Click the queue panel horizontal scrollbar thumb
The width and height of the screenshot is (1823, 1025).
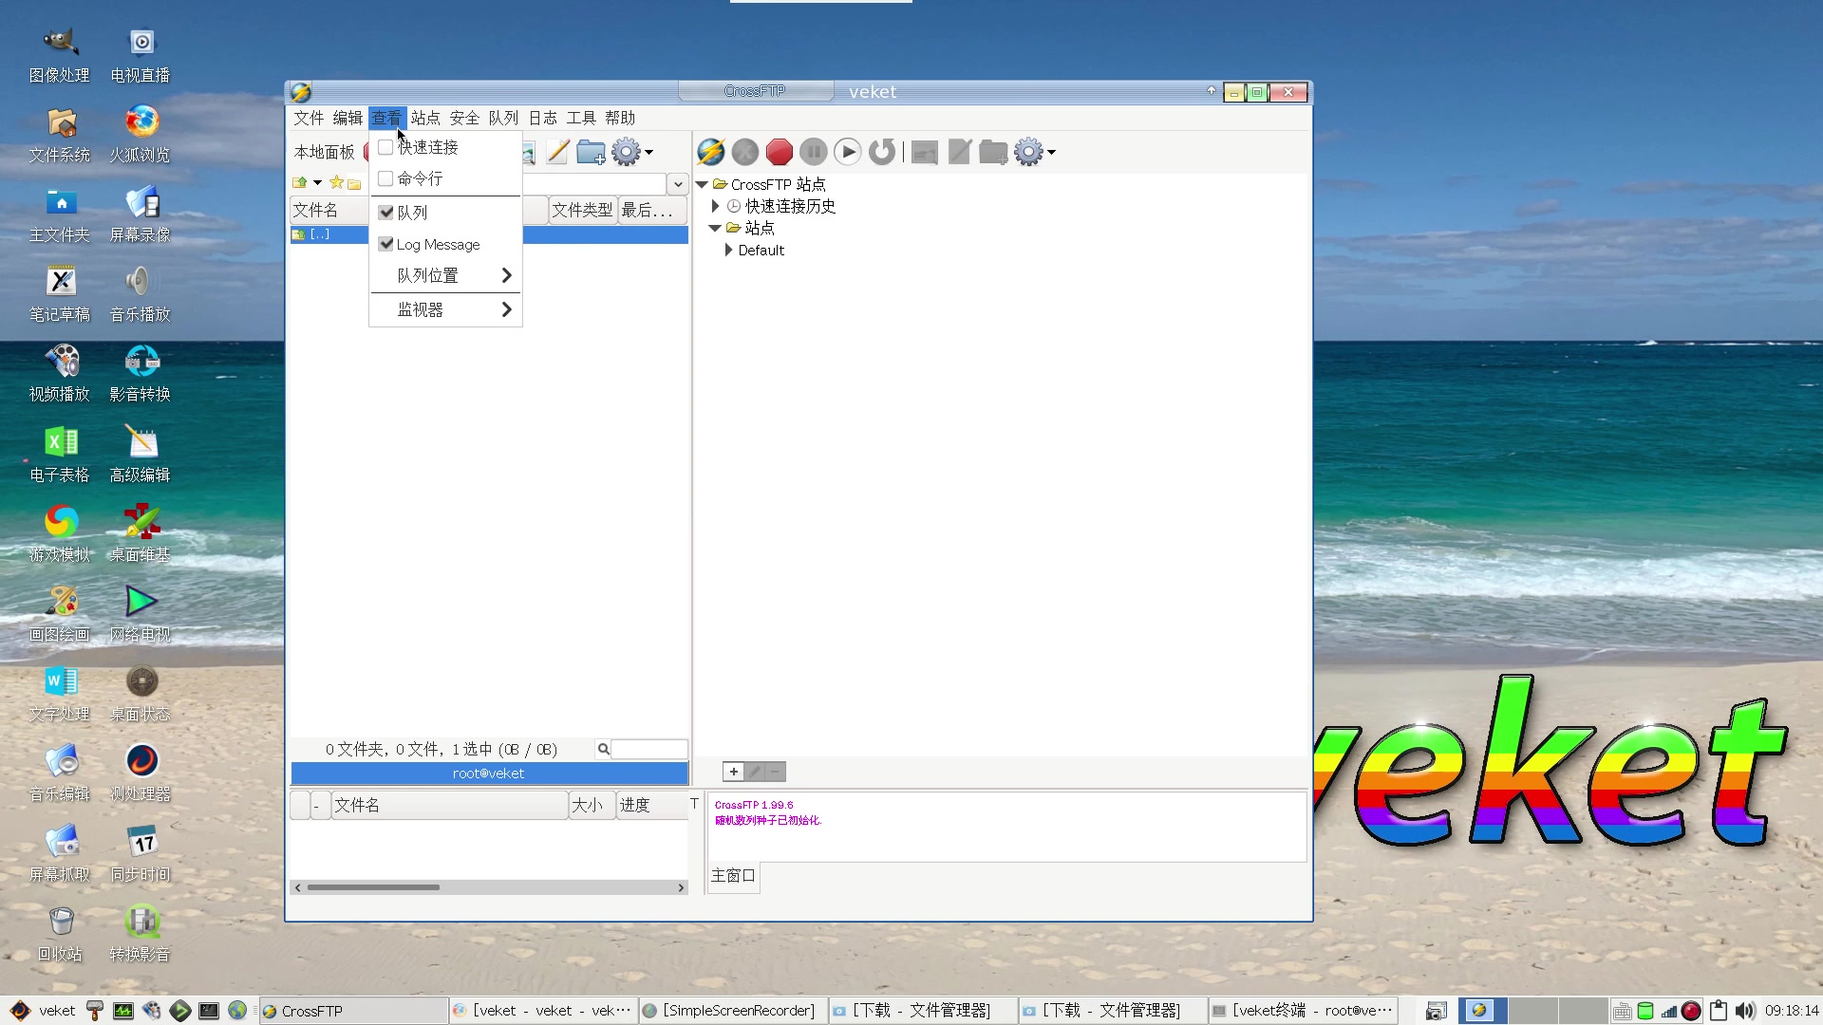(x=373, y=887)
